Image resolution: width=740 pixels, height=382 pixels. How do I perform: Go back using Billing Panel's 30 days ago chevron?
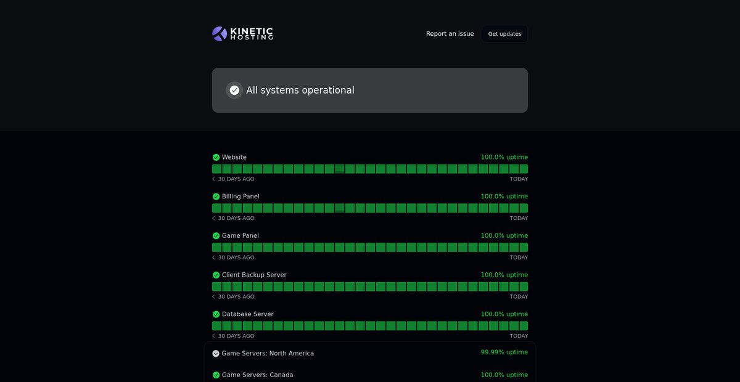click(213, 218)
